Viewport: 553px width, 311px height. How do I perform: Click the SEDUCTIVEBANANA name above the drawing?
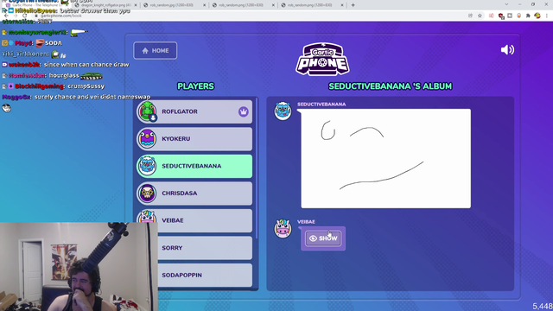pos(321,105)
